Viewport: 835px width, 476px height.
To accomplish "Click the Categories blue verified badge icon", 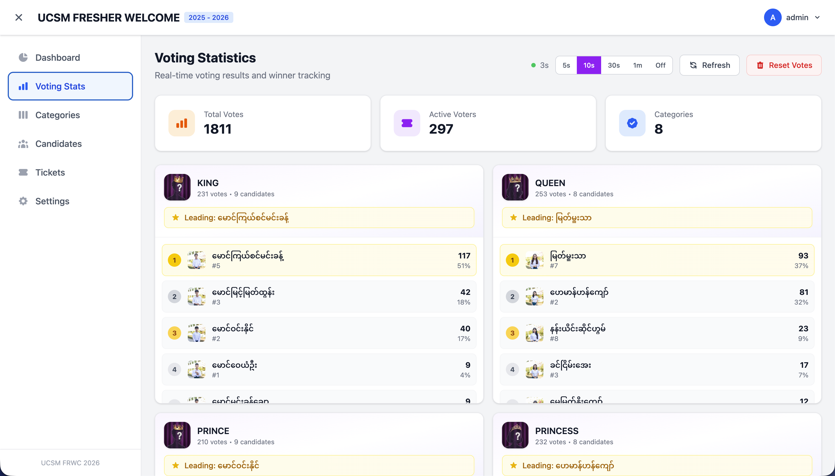I will 632,123.
